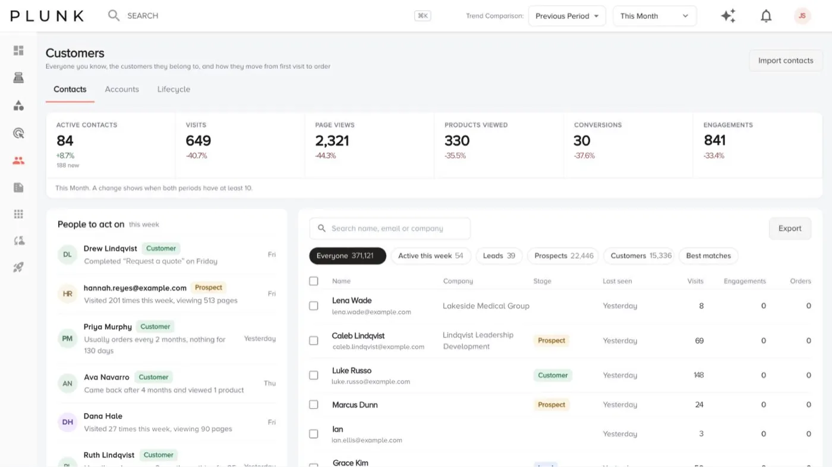The width and height of the screenshot is (832, 467).
Task: Open the dashboard grid icon in sidebar
Action: pos(18,50)
